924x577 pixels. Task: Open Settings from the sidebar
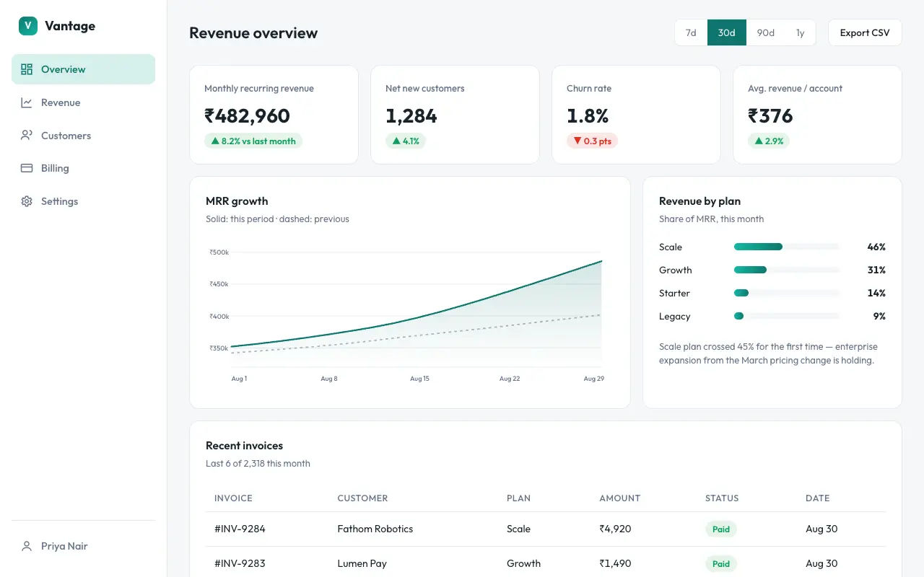point(83,201)
